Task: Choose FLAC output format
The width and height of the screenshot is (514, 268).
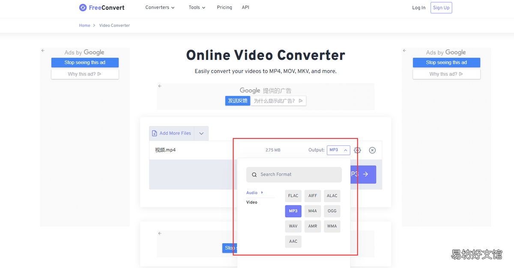Action: (x=293, y=196)
